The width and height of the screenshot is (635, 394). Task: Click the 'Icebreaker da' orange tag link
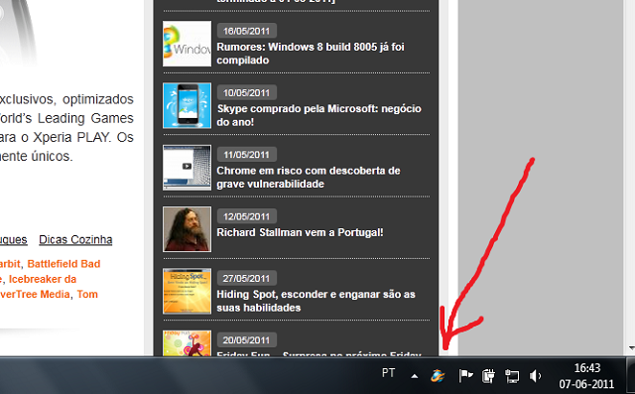pos(43,280)
